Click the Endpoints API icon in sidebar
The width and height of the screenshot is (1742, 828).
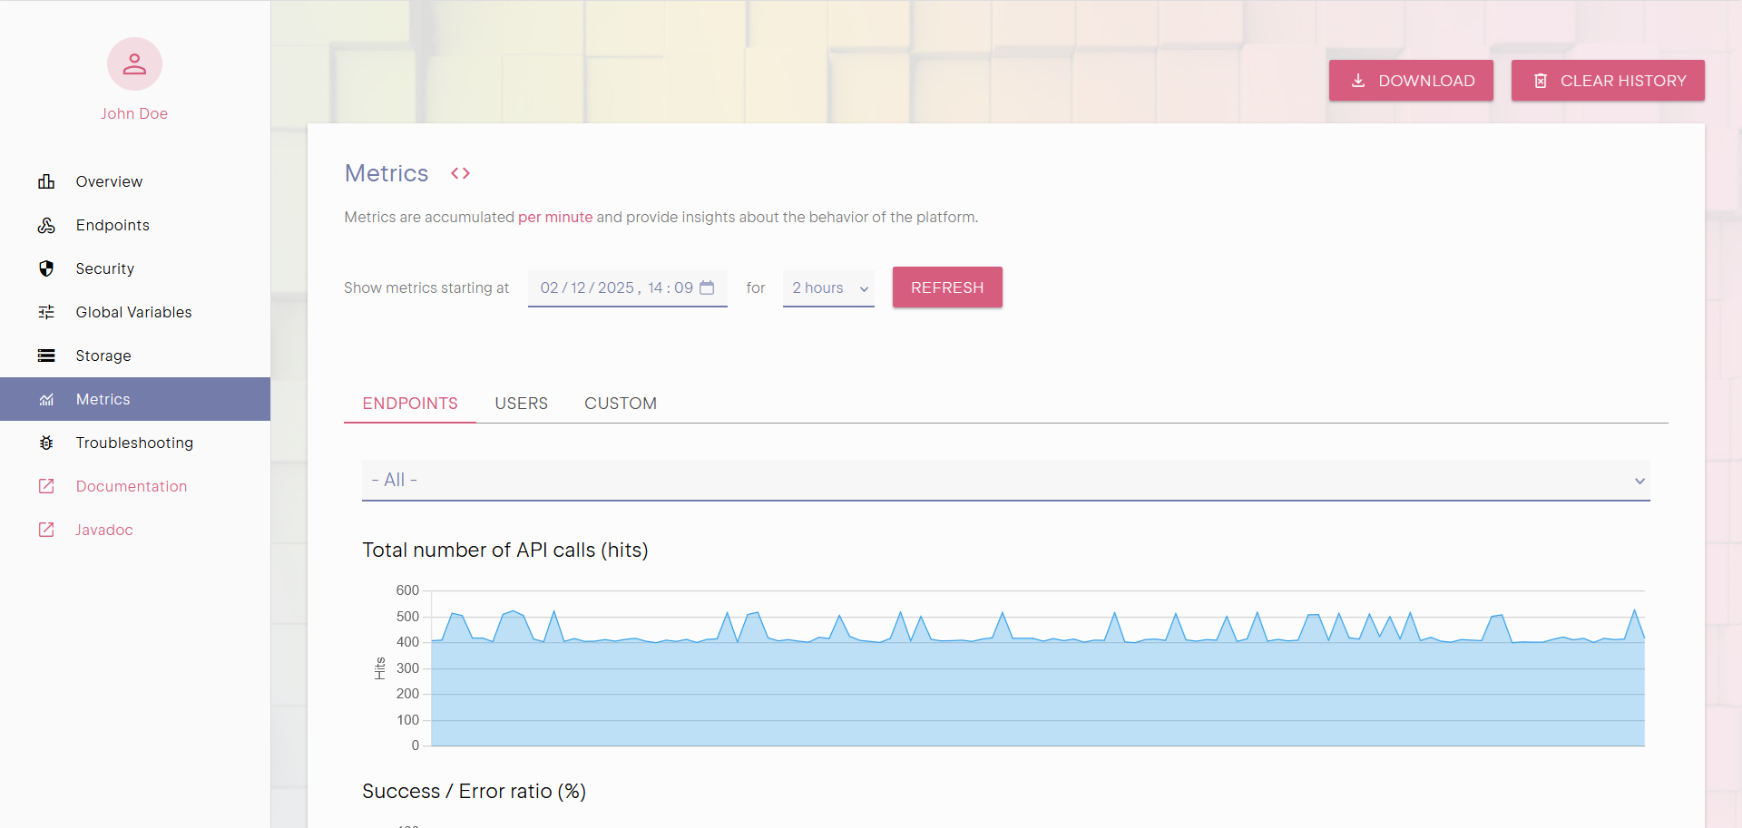point(46,225)
